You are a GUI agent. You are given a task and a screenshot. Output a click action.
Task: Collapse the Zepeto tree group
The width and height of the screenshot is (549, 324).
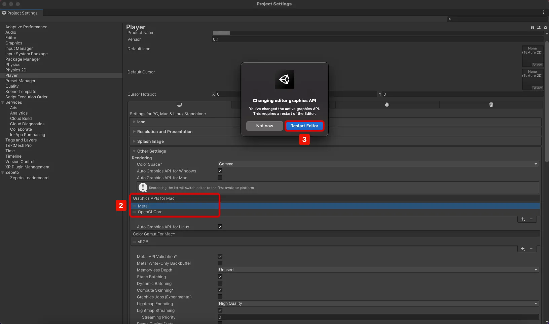[x=3, y=172]
